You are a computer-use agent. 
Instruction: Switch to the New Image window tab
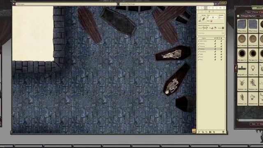coord(66,4)
